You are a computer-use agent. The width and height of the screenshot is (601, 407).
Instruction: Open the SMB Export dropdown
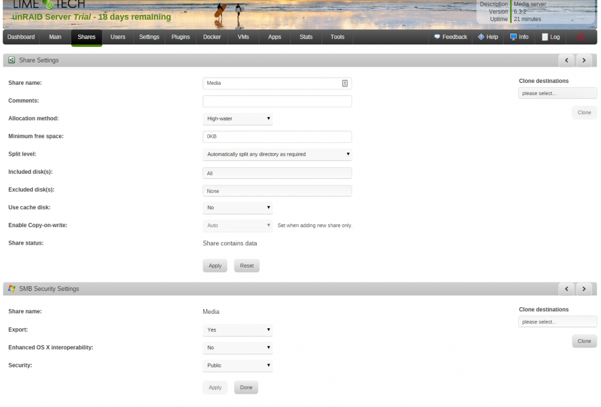237,330
